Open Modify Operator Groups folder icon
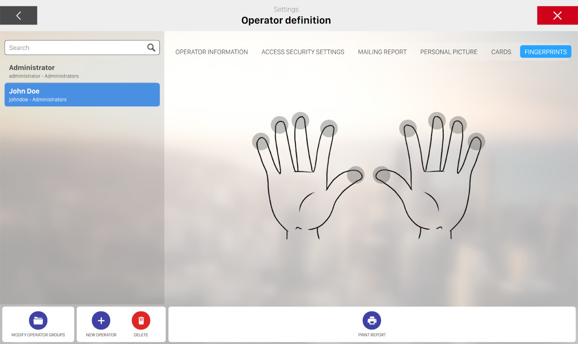The width and height of the screenshot is (578, 344). coord(38,320)
